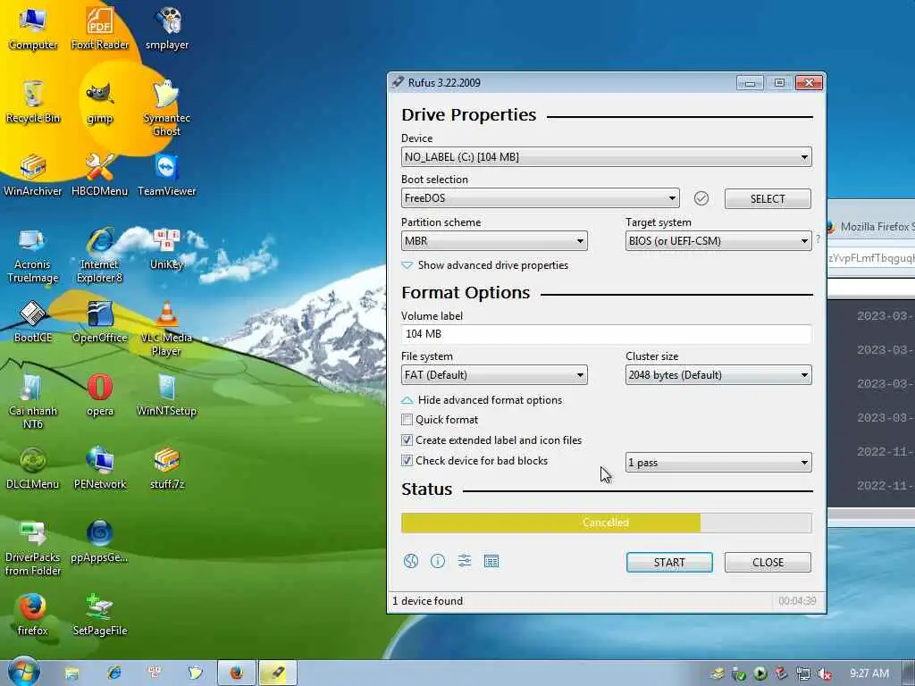Select the Symantec Ghost desktop icon
The height and width of the screenshot is (686, 915).
(x=167, y=108)
